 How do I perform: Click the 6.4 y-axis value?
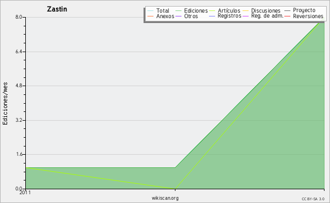tap(19, 52)
